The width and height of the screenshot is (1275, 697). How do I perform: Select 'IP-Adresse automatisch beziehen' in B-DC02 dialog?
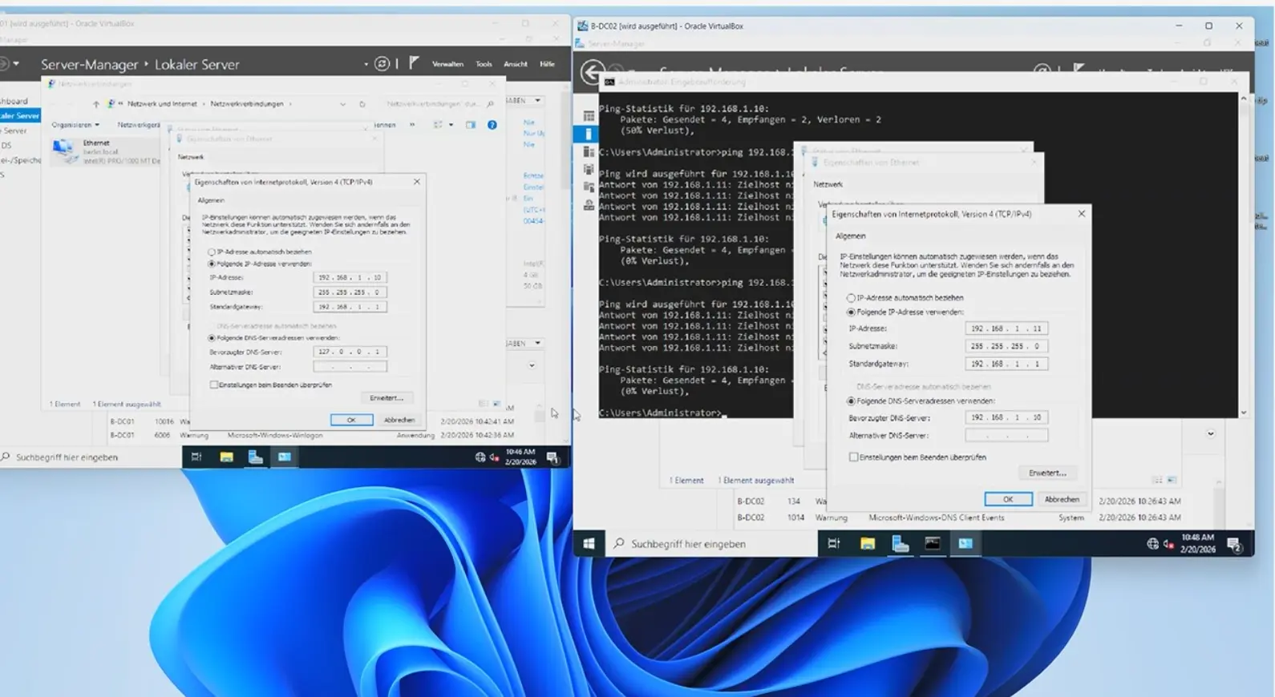[851, 298]
